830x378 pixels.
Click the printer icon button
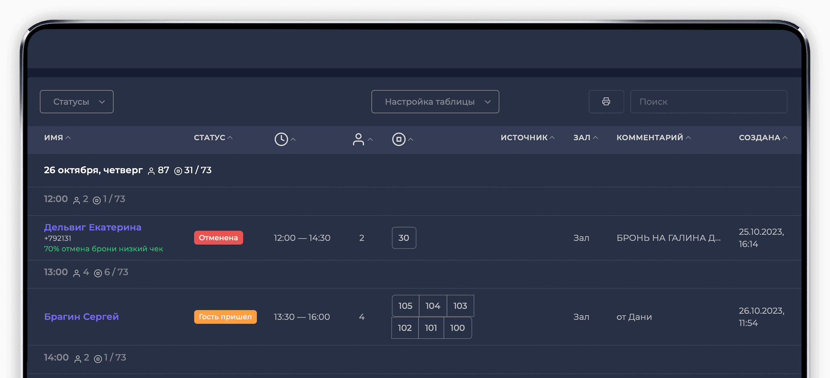[x=606, y=101]
